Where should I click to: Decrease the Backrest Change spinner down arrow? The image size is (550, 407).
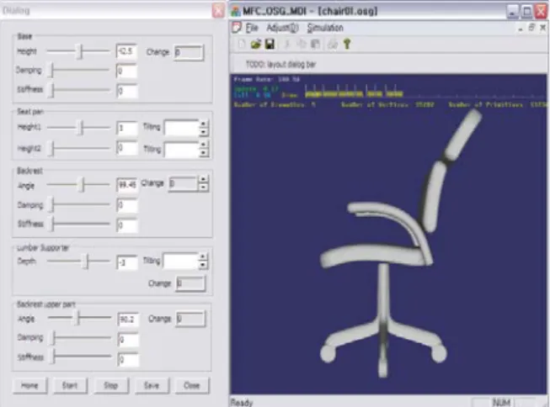(203, 188)
